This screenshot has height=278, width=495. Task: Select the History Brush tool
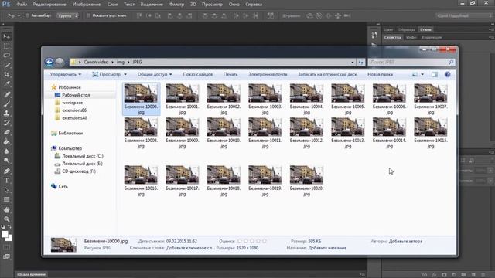coord(7,123)
